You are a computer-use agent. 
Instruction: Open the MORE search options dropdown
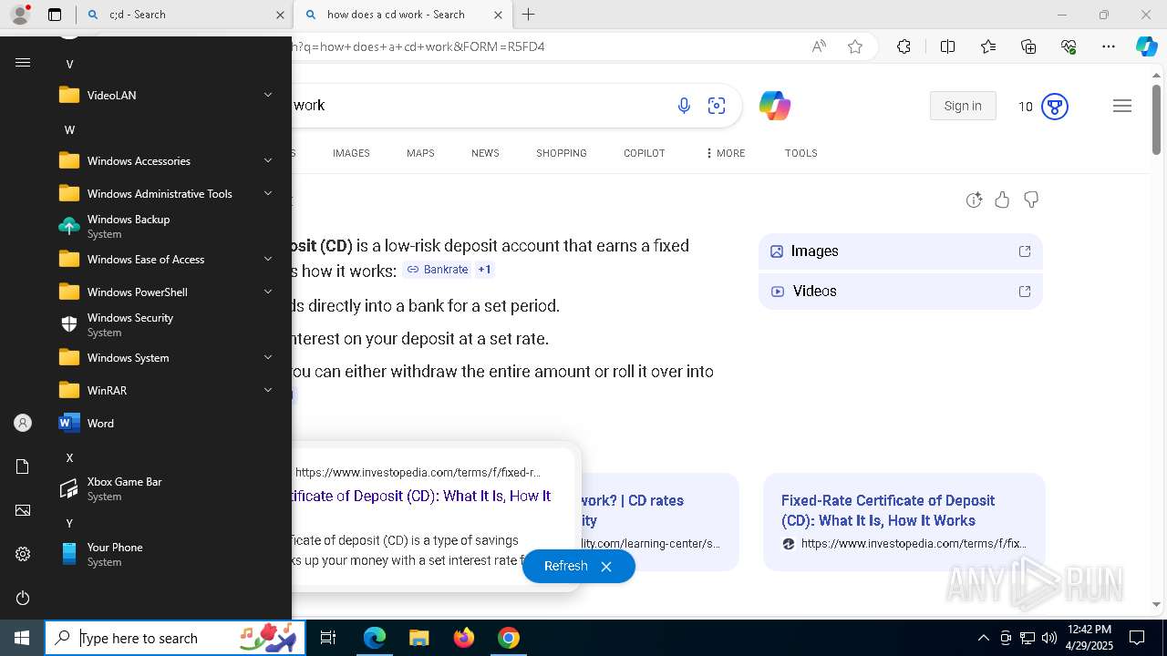click(725, 153)
